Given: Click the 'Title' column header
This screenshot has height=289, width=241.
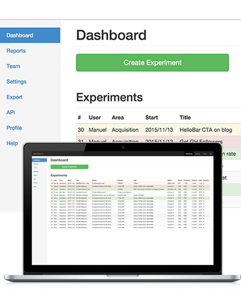Looking at the screenshot, I should 185,118.
